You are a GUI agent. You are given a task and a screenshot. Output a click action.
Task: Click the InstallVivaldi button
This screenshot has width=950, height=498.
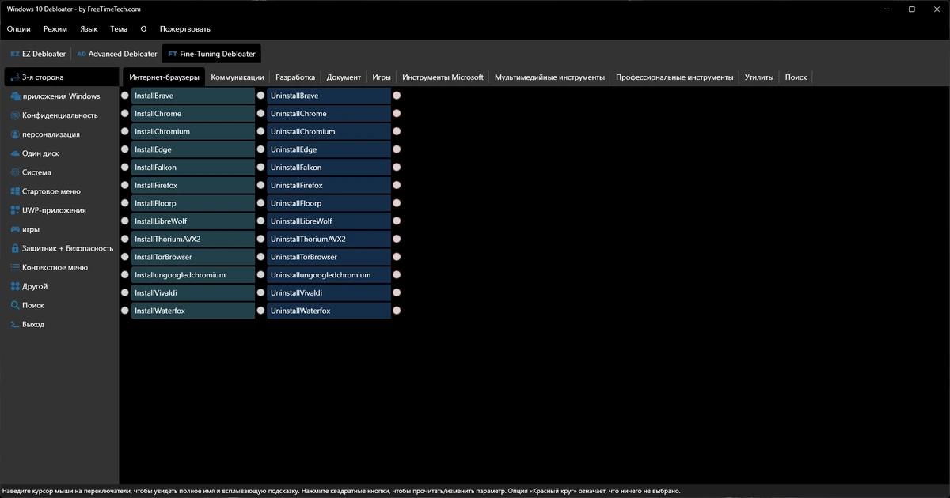(x=193, y=292)
